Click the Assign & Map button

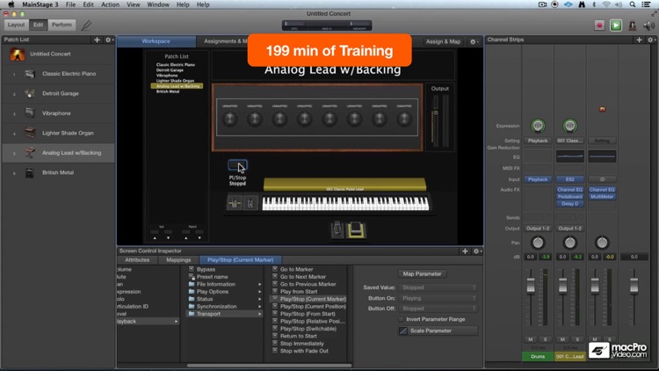click(443, 41)
